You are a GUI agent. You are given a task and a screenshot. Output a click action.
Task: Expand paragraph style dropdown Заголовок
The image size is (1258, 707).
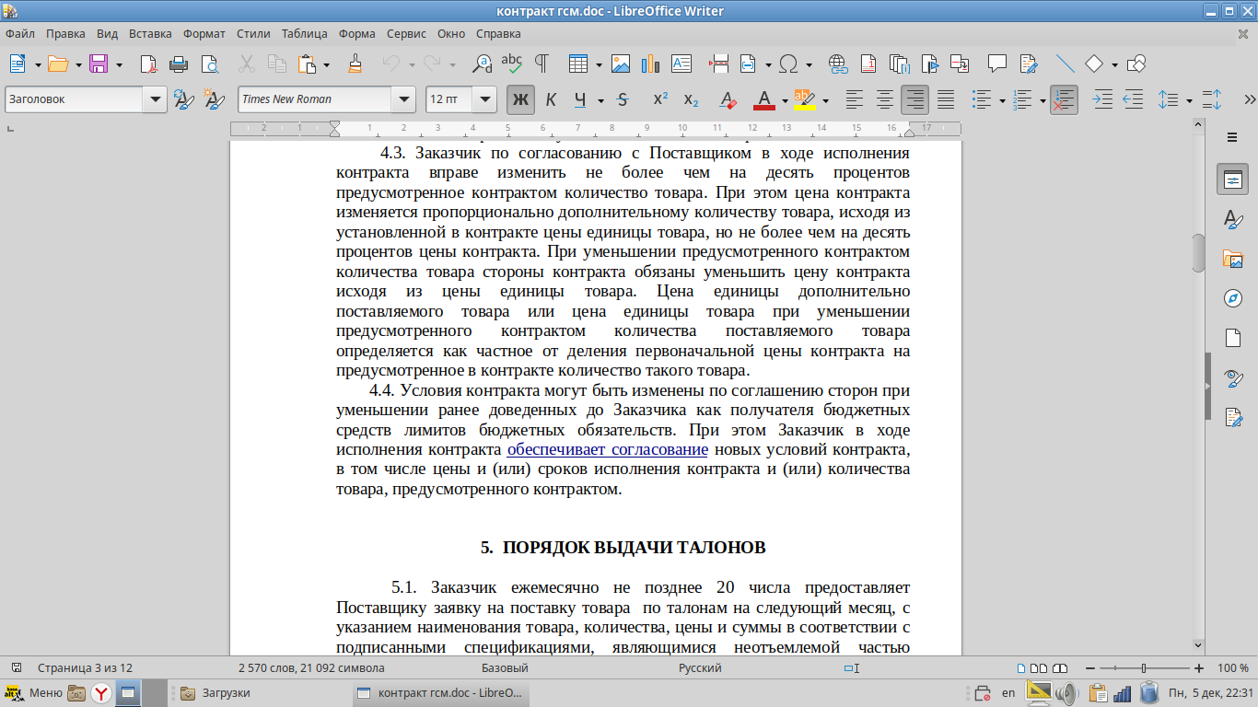[156, 99]
